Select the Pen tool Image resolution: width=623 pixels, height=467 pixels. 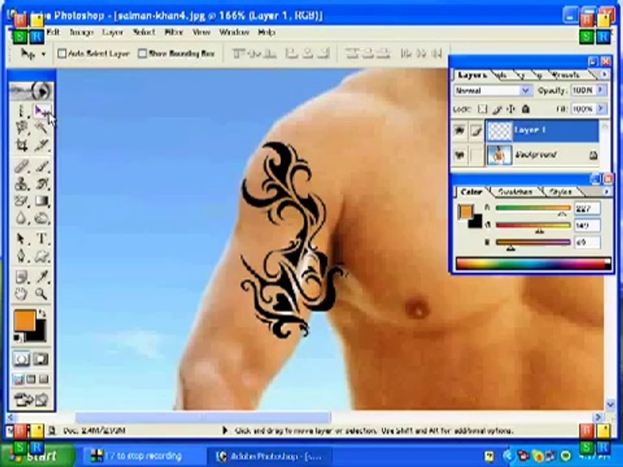tap(21, 256)
